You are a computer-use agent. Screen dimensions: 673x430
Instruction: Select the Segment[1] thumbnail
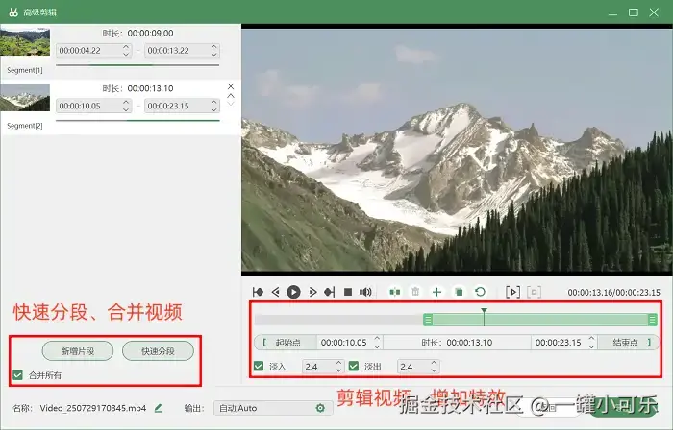25,41
